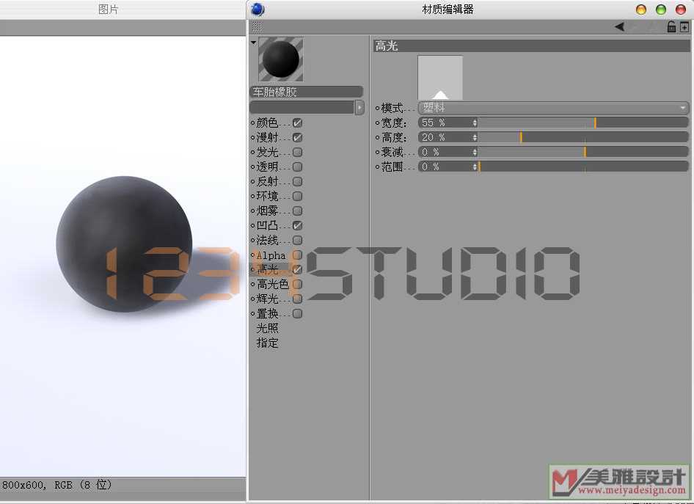Screen dimensions: 694x504
Task: Select the 高光 channel label
Action: (267, 269)
